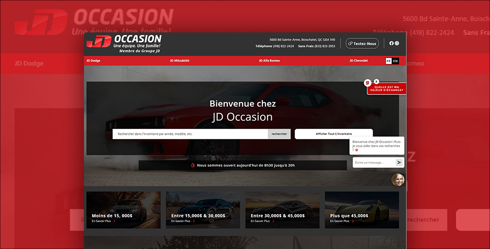Open Moins de 15,000$ card
This screenshot has height=249, width=490.
[x=123, y=210]
